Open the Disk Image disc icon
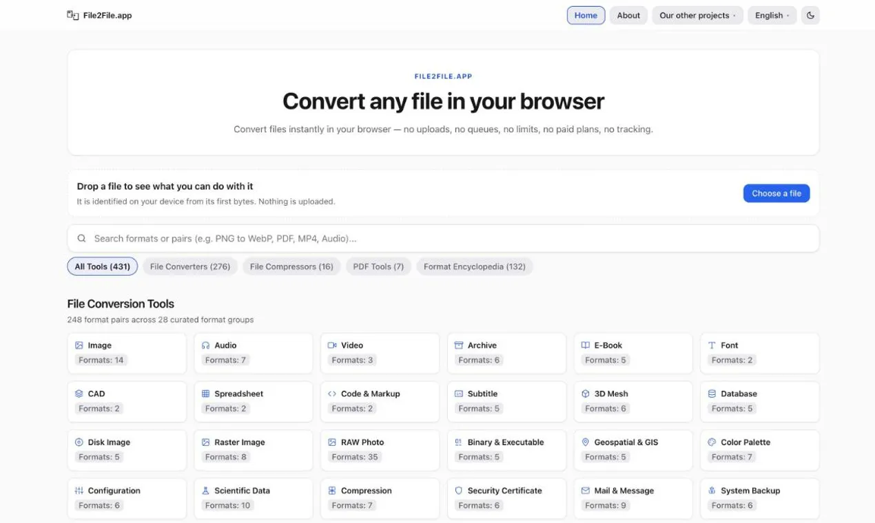 (79, 442)
